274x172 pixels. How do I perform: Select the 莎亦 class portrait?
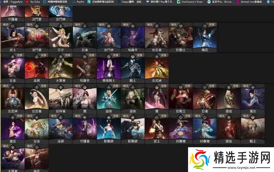[x=61, y=37]
